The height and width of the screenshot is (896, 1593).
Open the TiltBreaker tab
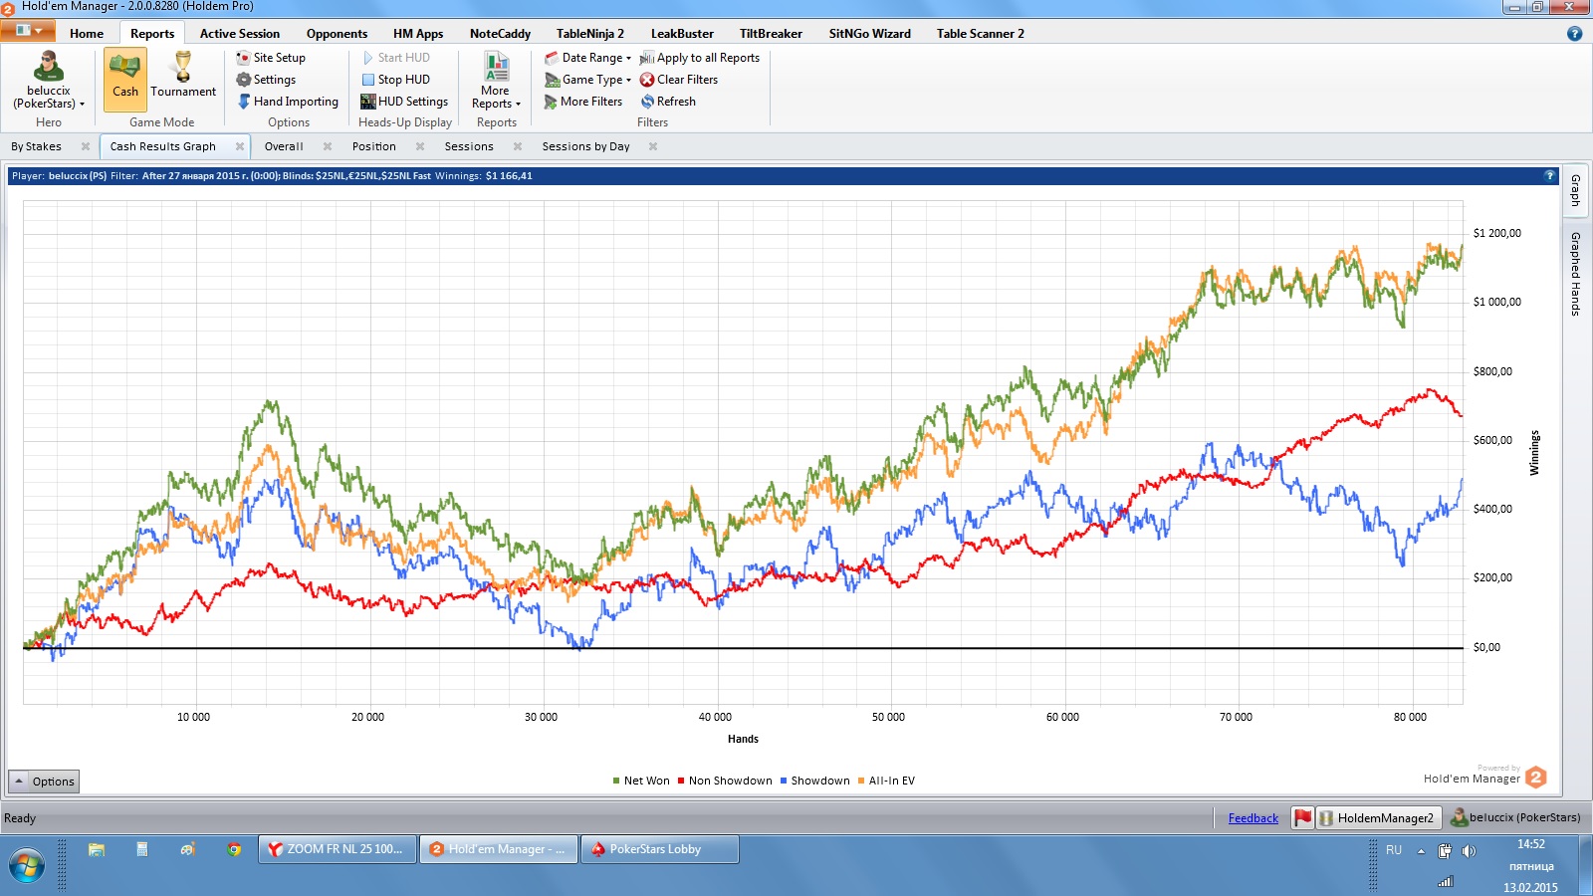tap(771, 33)
